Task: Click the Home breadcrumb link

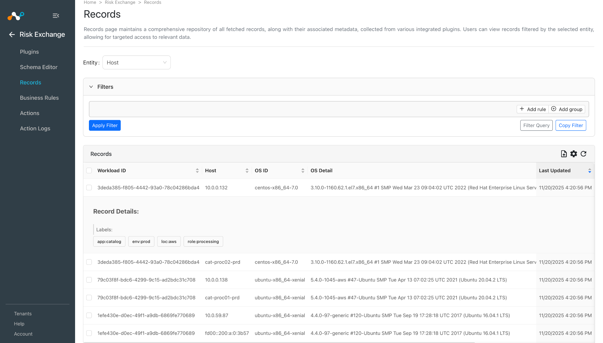Action: 90,2
